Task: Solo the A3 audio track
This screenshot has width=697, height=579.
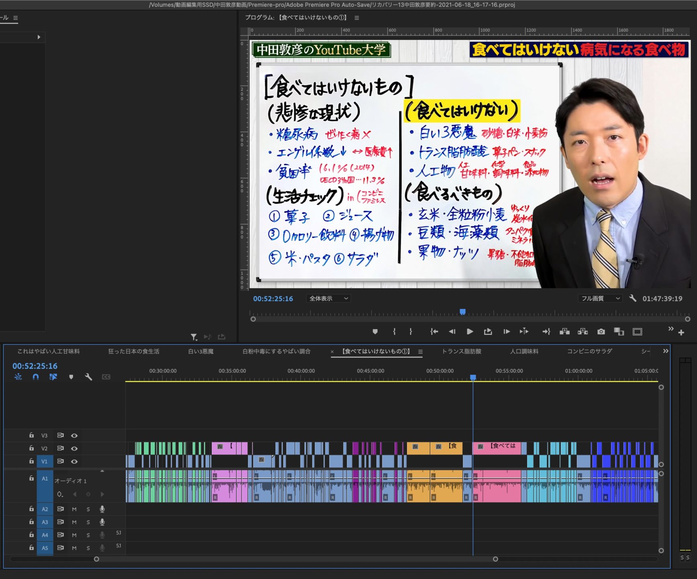Action: coord(88,522)
